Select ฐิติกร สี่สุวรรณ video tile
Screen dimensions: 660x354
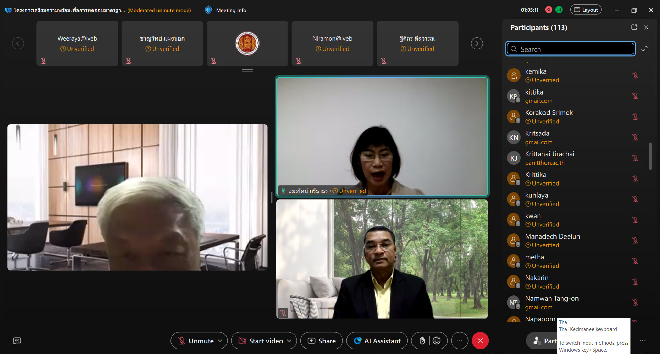[418, 43]
